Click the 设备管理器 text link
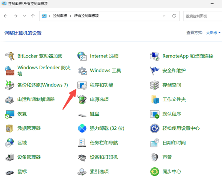The width and height of the screenshot is (222, 178). 29,157
